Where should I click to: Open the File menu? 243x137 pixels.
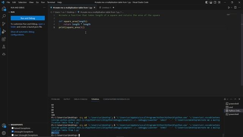[x=8, y=2]
